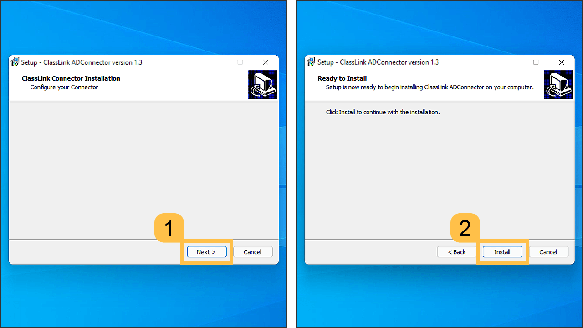The image size is (583, 328).
Task: Close the Connector Installation setup window
Action: [266, 62]
